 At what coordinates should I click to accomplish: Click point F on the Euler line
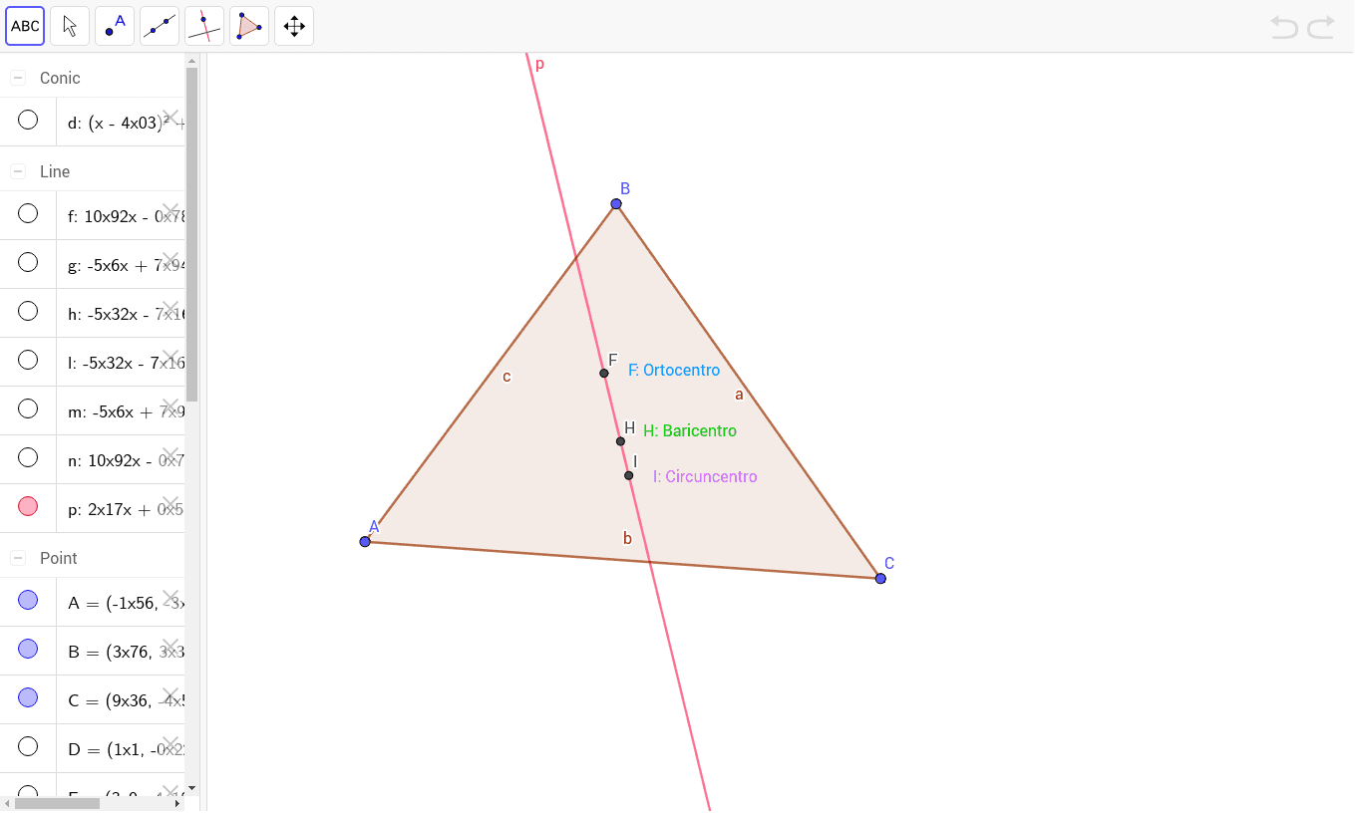coord(604,374)
